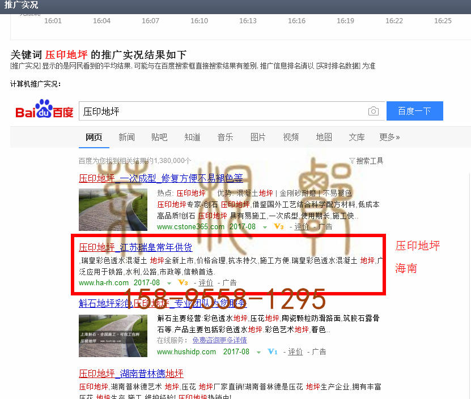
Task: Click the 计算机推广实况 label
Action: (x=36, y=84)
